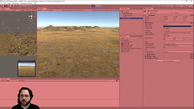Open the Component menu
This screenshot has width=194, height=109.
coord(23,3)
